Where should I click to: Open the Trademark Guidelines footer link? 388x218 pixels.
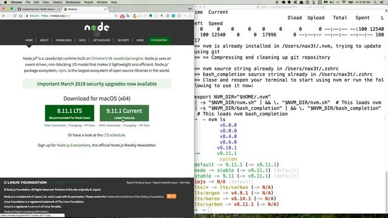135,197
